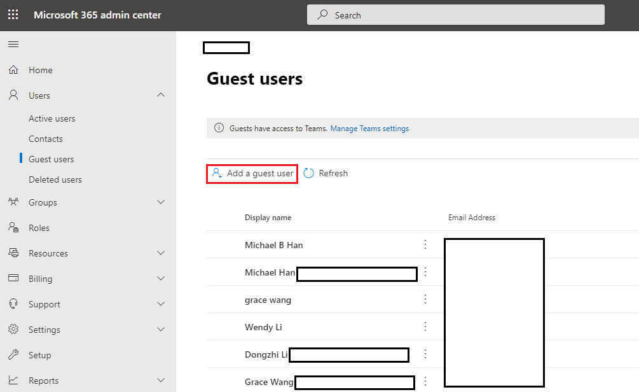Open Roles from the sidebar

[x=39, y=228]
